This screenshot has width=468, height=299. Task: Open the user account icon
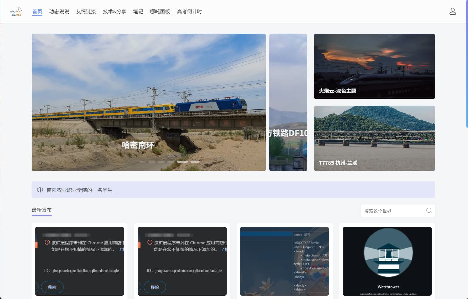(x=452, y=12)
